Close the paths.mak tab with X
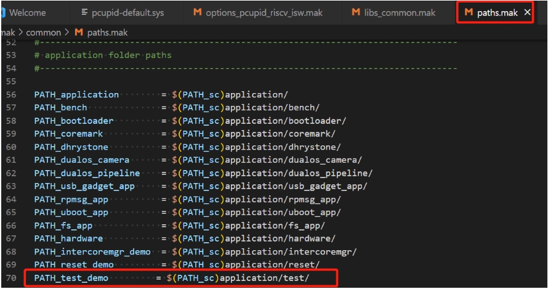Screen dimensions: 548x289 coord(527,12)
